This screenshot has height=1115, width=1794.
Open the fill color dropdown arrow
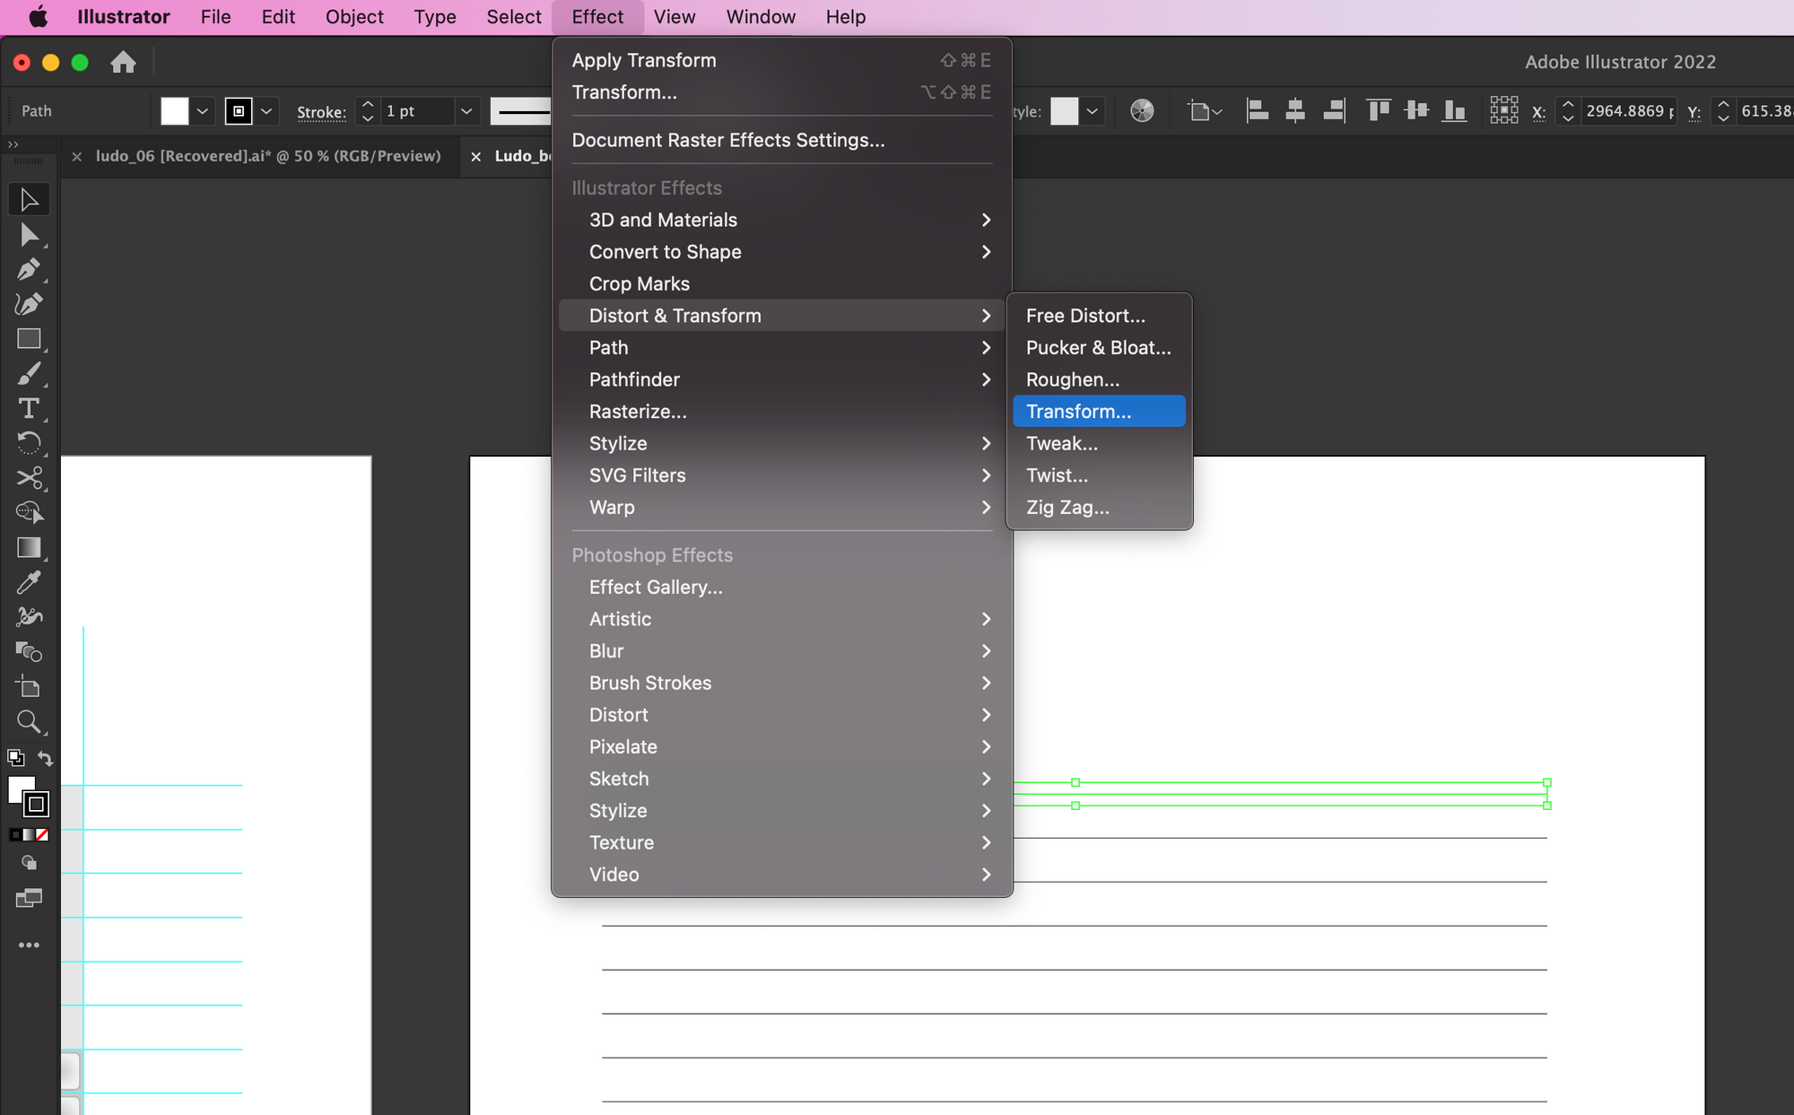click(203, 111)
